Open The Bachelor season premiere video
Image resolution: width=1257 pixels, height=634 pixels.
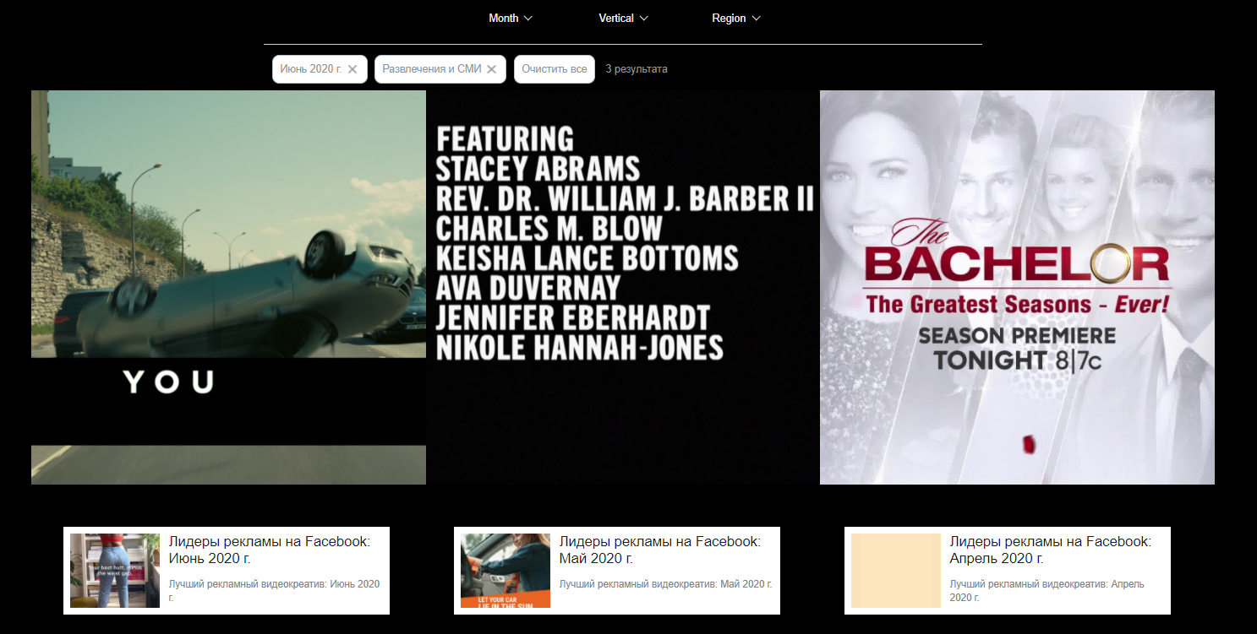pyautogui.click(x=1017, y=287)
